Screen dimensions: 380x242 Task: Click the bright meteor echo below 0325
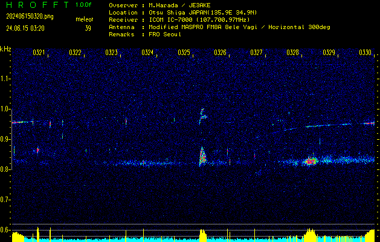point(202,159)
